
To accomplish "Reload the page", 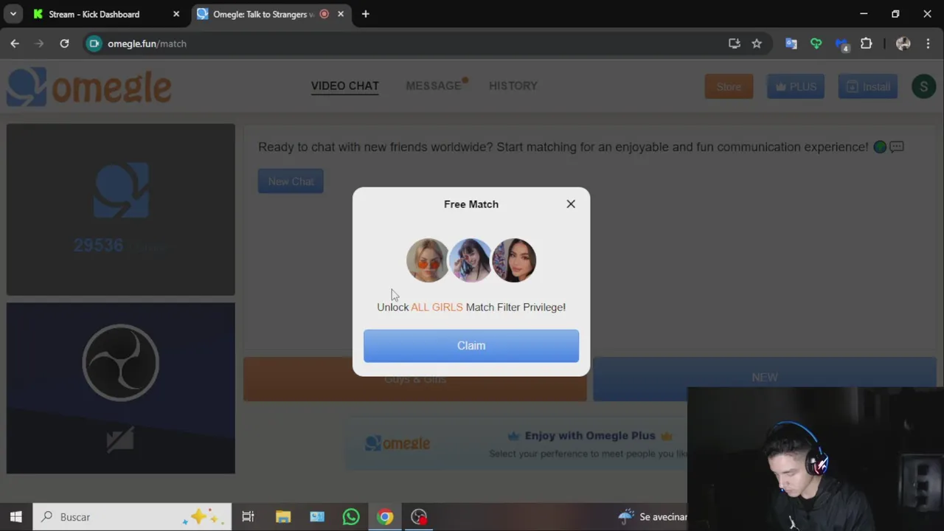I will [64, 44].
